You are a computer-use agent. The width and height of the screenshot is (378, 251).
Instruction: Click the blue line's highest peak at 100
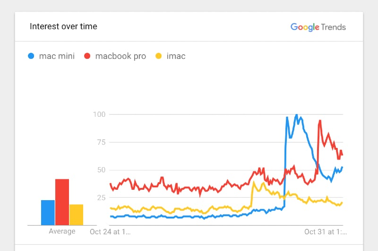pos(296,115)
